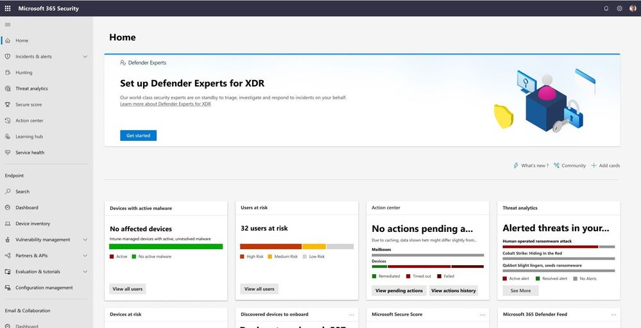641x328 pixels.
Task: Click the Partners & APIs icon
Action: coord(8,256)
